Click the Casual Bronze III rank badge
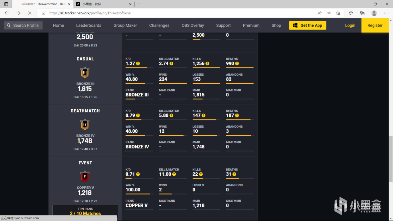This screenshot has width=393, height=221. [x=85, y=73]
